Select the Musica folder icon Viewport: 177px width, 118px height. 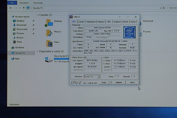(x=49, y=33)
